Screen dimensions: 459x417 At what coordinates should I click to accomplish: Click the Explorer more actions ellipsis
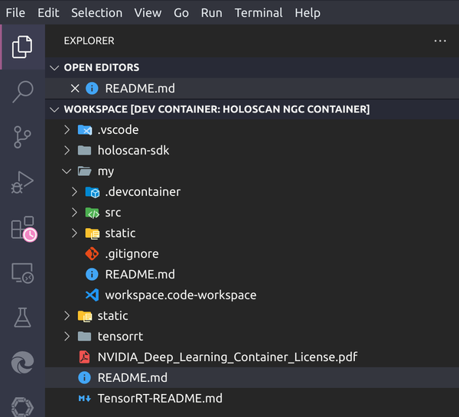click(440, 41)
